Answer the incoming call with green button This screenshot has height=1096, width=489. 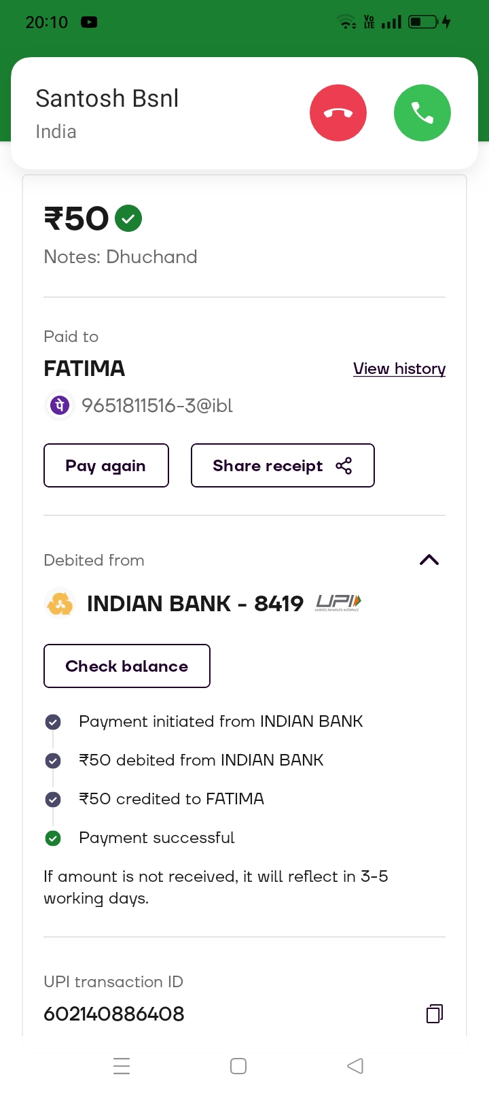[x=422, y=113]
